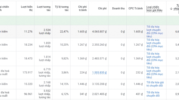The image size is (179, 100).
Task: Select the interaction rate 9,82%
Action: coord(65,59)
